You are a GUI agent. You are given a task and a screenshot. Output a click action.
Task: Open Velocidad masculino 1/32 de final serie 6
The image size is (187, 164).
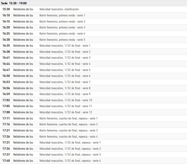[65, 76]
